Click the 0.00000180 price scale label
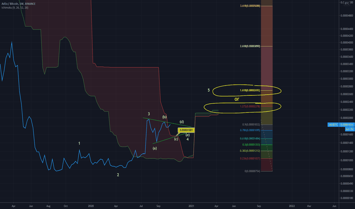Viewport: 355px width, 209px height. pos(347,198)
